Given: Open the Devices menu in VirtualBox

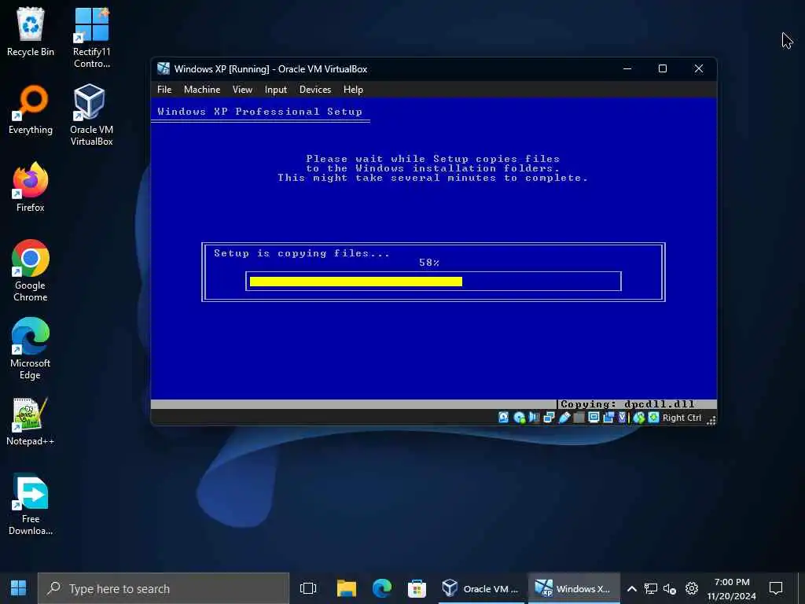Looking at the screenshot, I should pyautogui.click(x=315, y=90).
